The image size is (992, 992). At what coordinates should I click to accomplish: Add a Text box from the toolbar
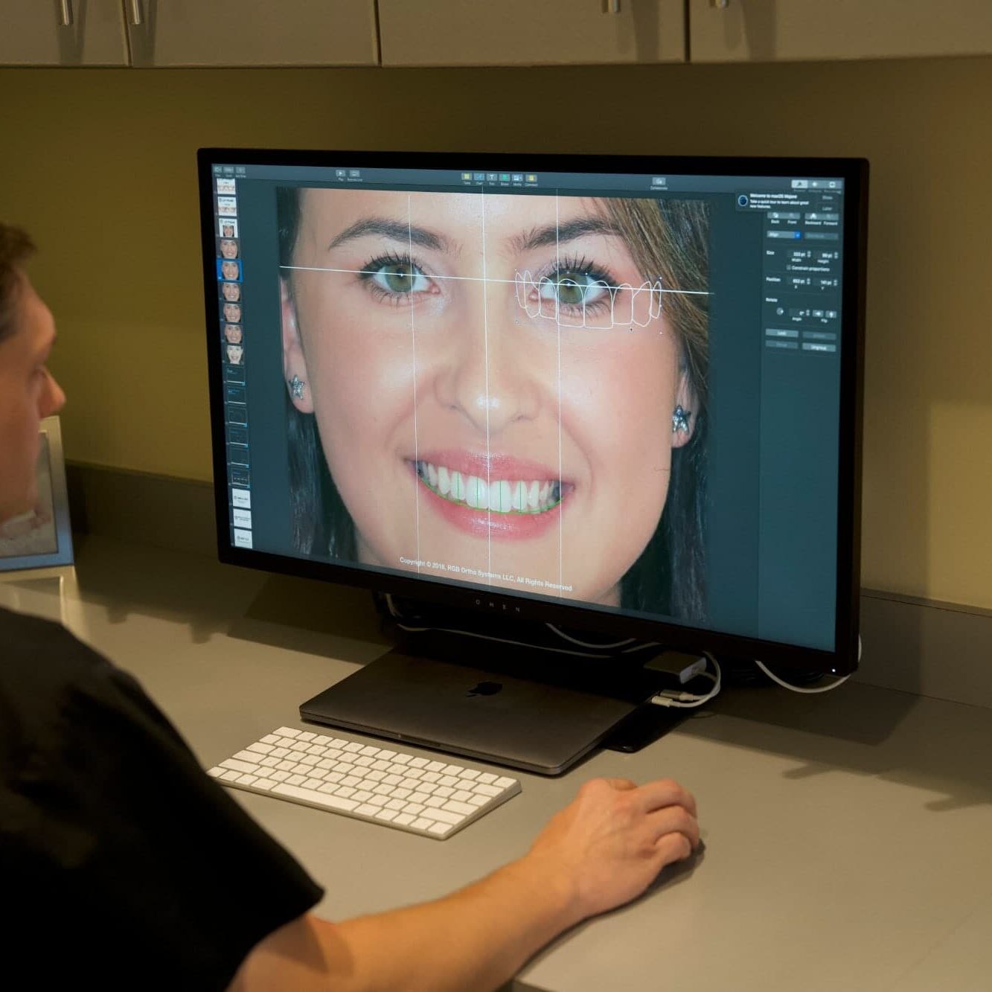coord(492,178)
